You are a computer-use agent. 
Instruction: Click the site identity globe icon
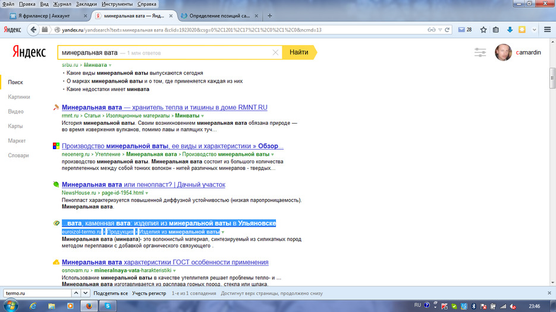tap(56, 30)
